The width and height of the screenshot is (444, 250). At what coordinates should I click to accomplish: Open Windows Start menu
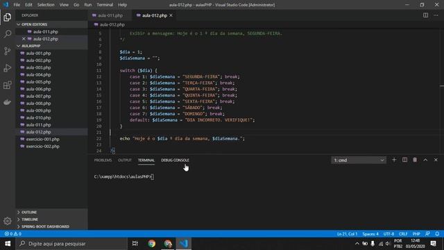8,244
